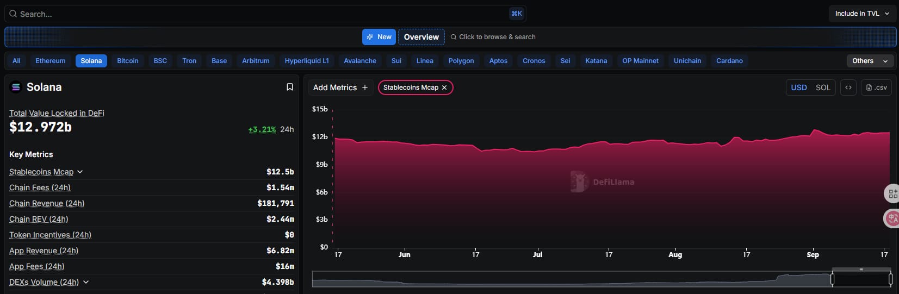Select the Cronos chain tab
Viewport: 899px width, 294px height.
coord(534,61)
